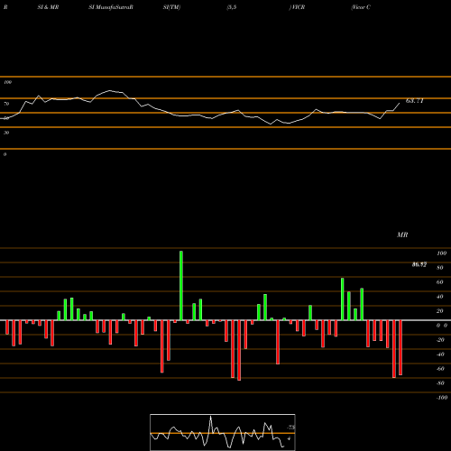Click the 60 label on MR axis
This screenshot has width=451, height=451.
tap(440, 282)
